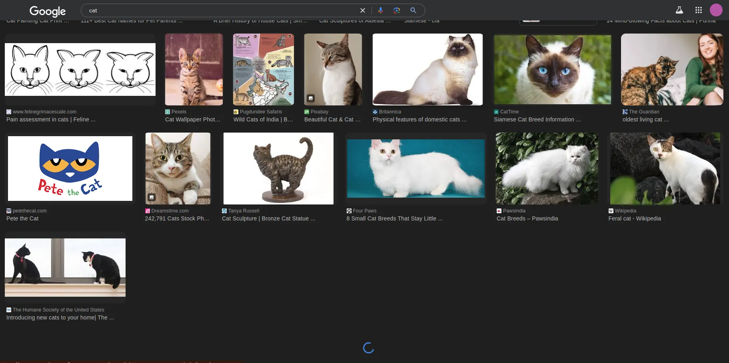Open Google Lens image search
The height and width of the screenshot is (363, 729).
396,10
